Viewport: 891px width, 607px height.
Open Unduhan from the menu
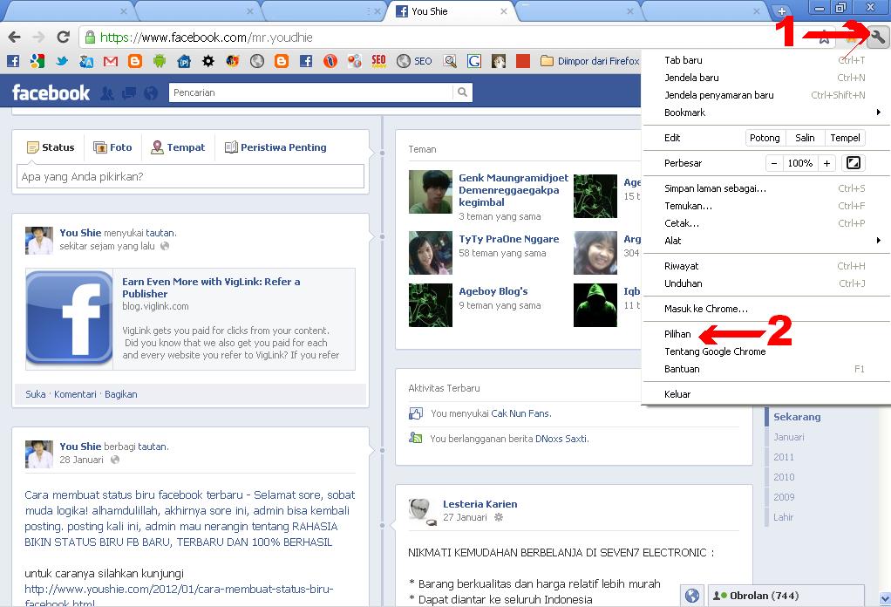coord(766,283)
